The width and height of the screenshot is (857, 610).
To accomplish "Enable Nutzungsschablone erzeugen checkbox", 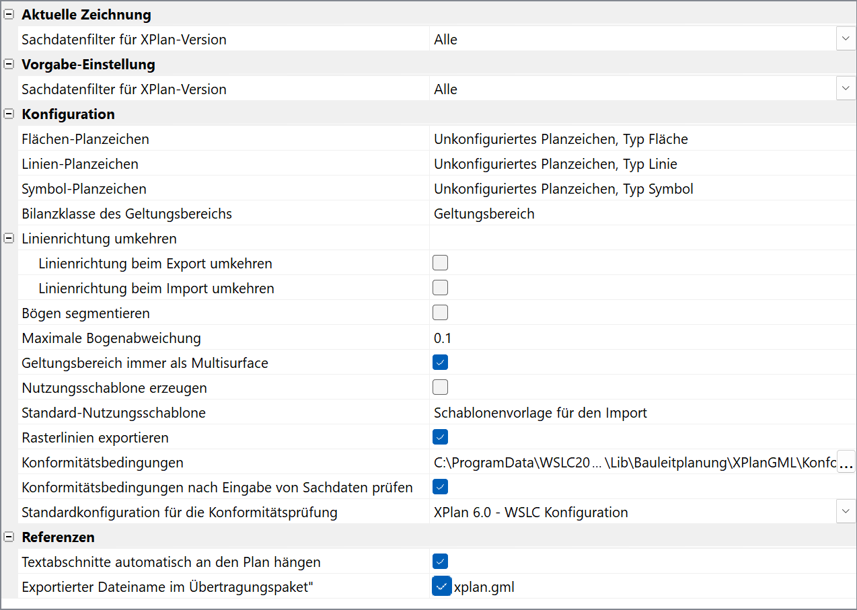I will pyautogui.click(x=440, y=387).
